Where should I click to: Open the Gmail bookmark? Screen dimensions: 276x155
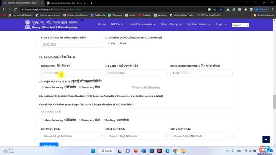pos(130,15)
